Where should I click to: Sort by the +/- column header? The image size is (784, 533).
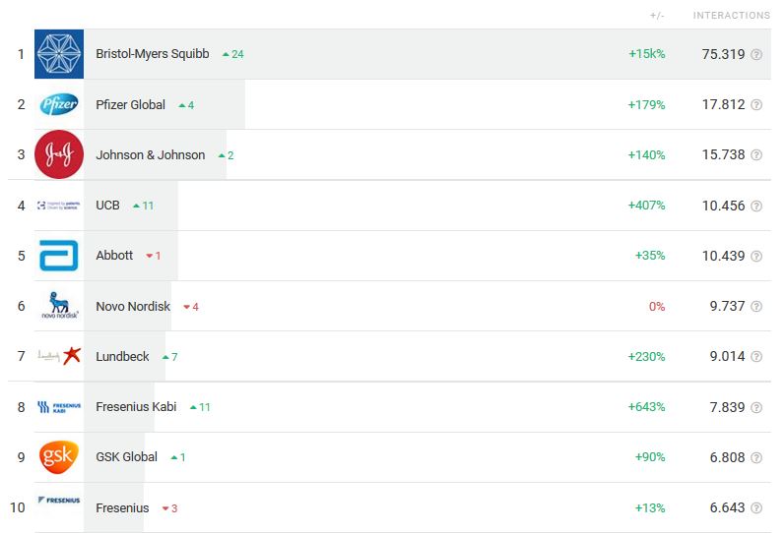[x=657, y=16]
